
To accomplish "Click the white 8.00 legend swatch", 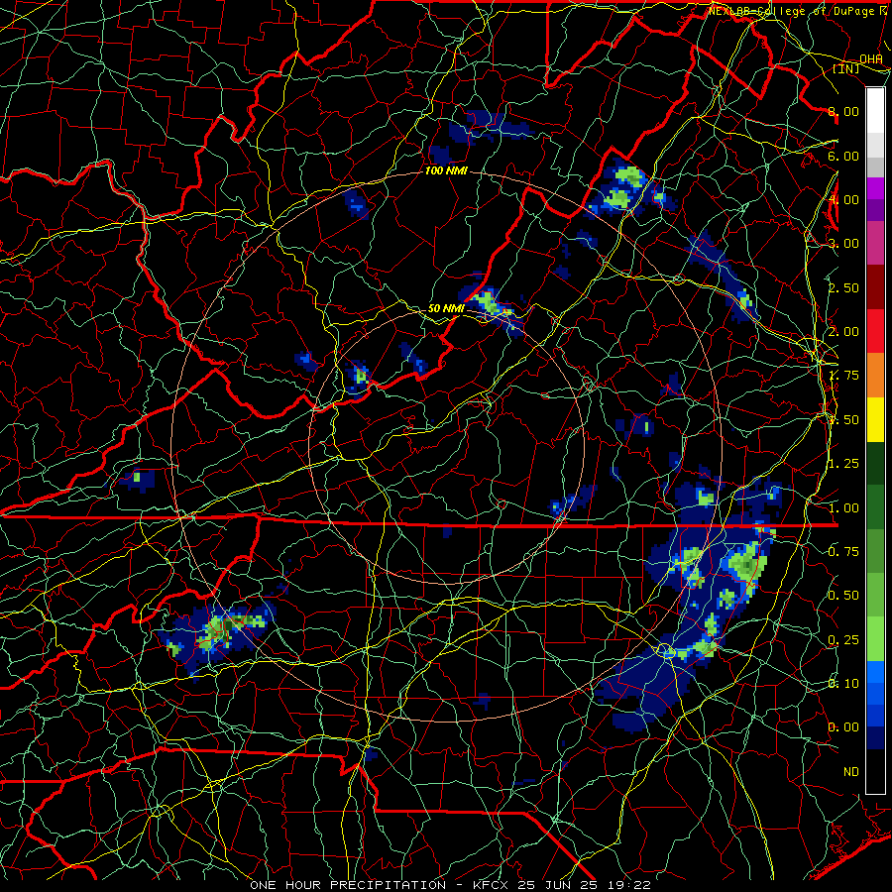I will pos(875,111).
